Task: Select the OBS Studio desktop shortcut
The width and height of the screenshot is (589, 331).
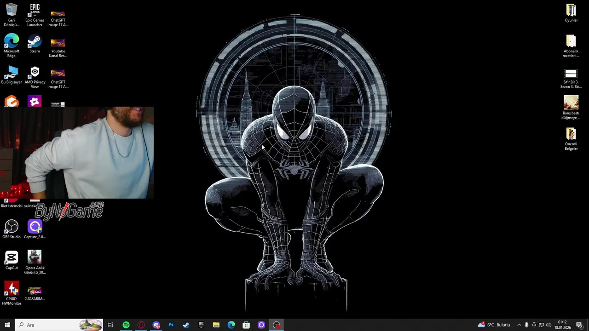Action: (12, 229)
